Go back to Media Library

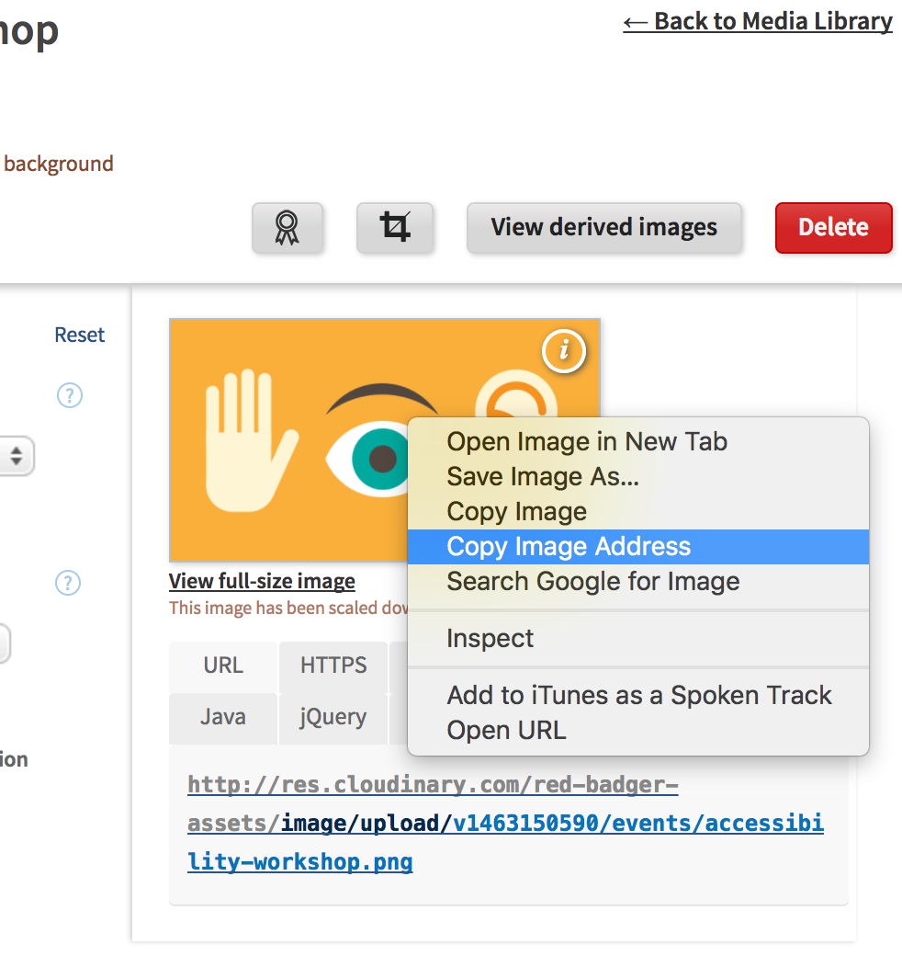[x=757, y=22]
